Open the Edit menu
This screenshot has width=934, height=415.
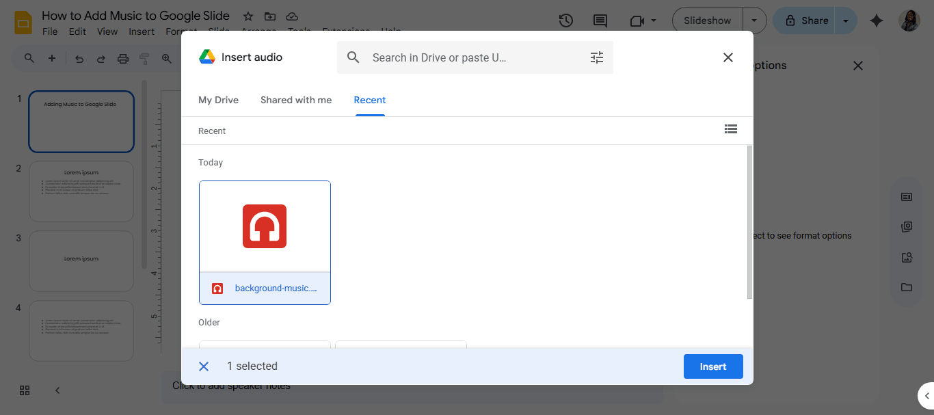[77, 31]
